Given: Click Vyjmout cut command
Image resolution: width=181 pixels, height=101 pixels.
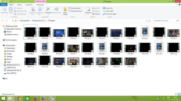Looking at the screenshot, I should click(x=18, y=8).
